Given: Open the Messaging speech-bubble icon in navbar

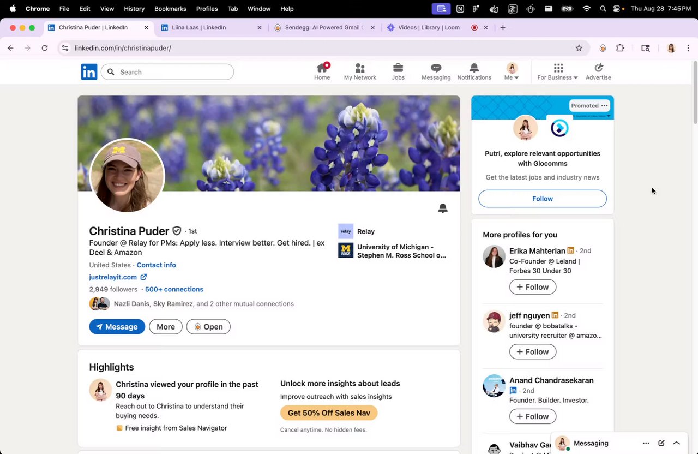Looking at the screenshot, I should click(436, 68).
